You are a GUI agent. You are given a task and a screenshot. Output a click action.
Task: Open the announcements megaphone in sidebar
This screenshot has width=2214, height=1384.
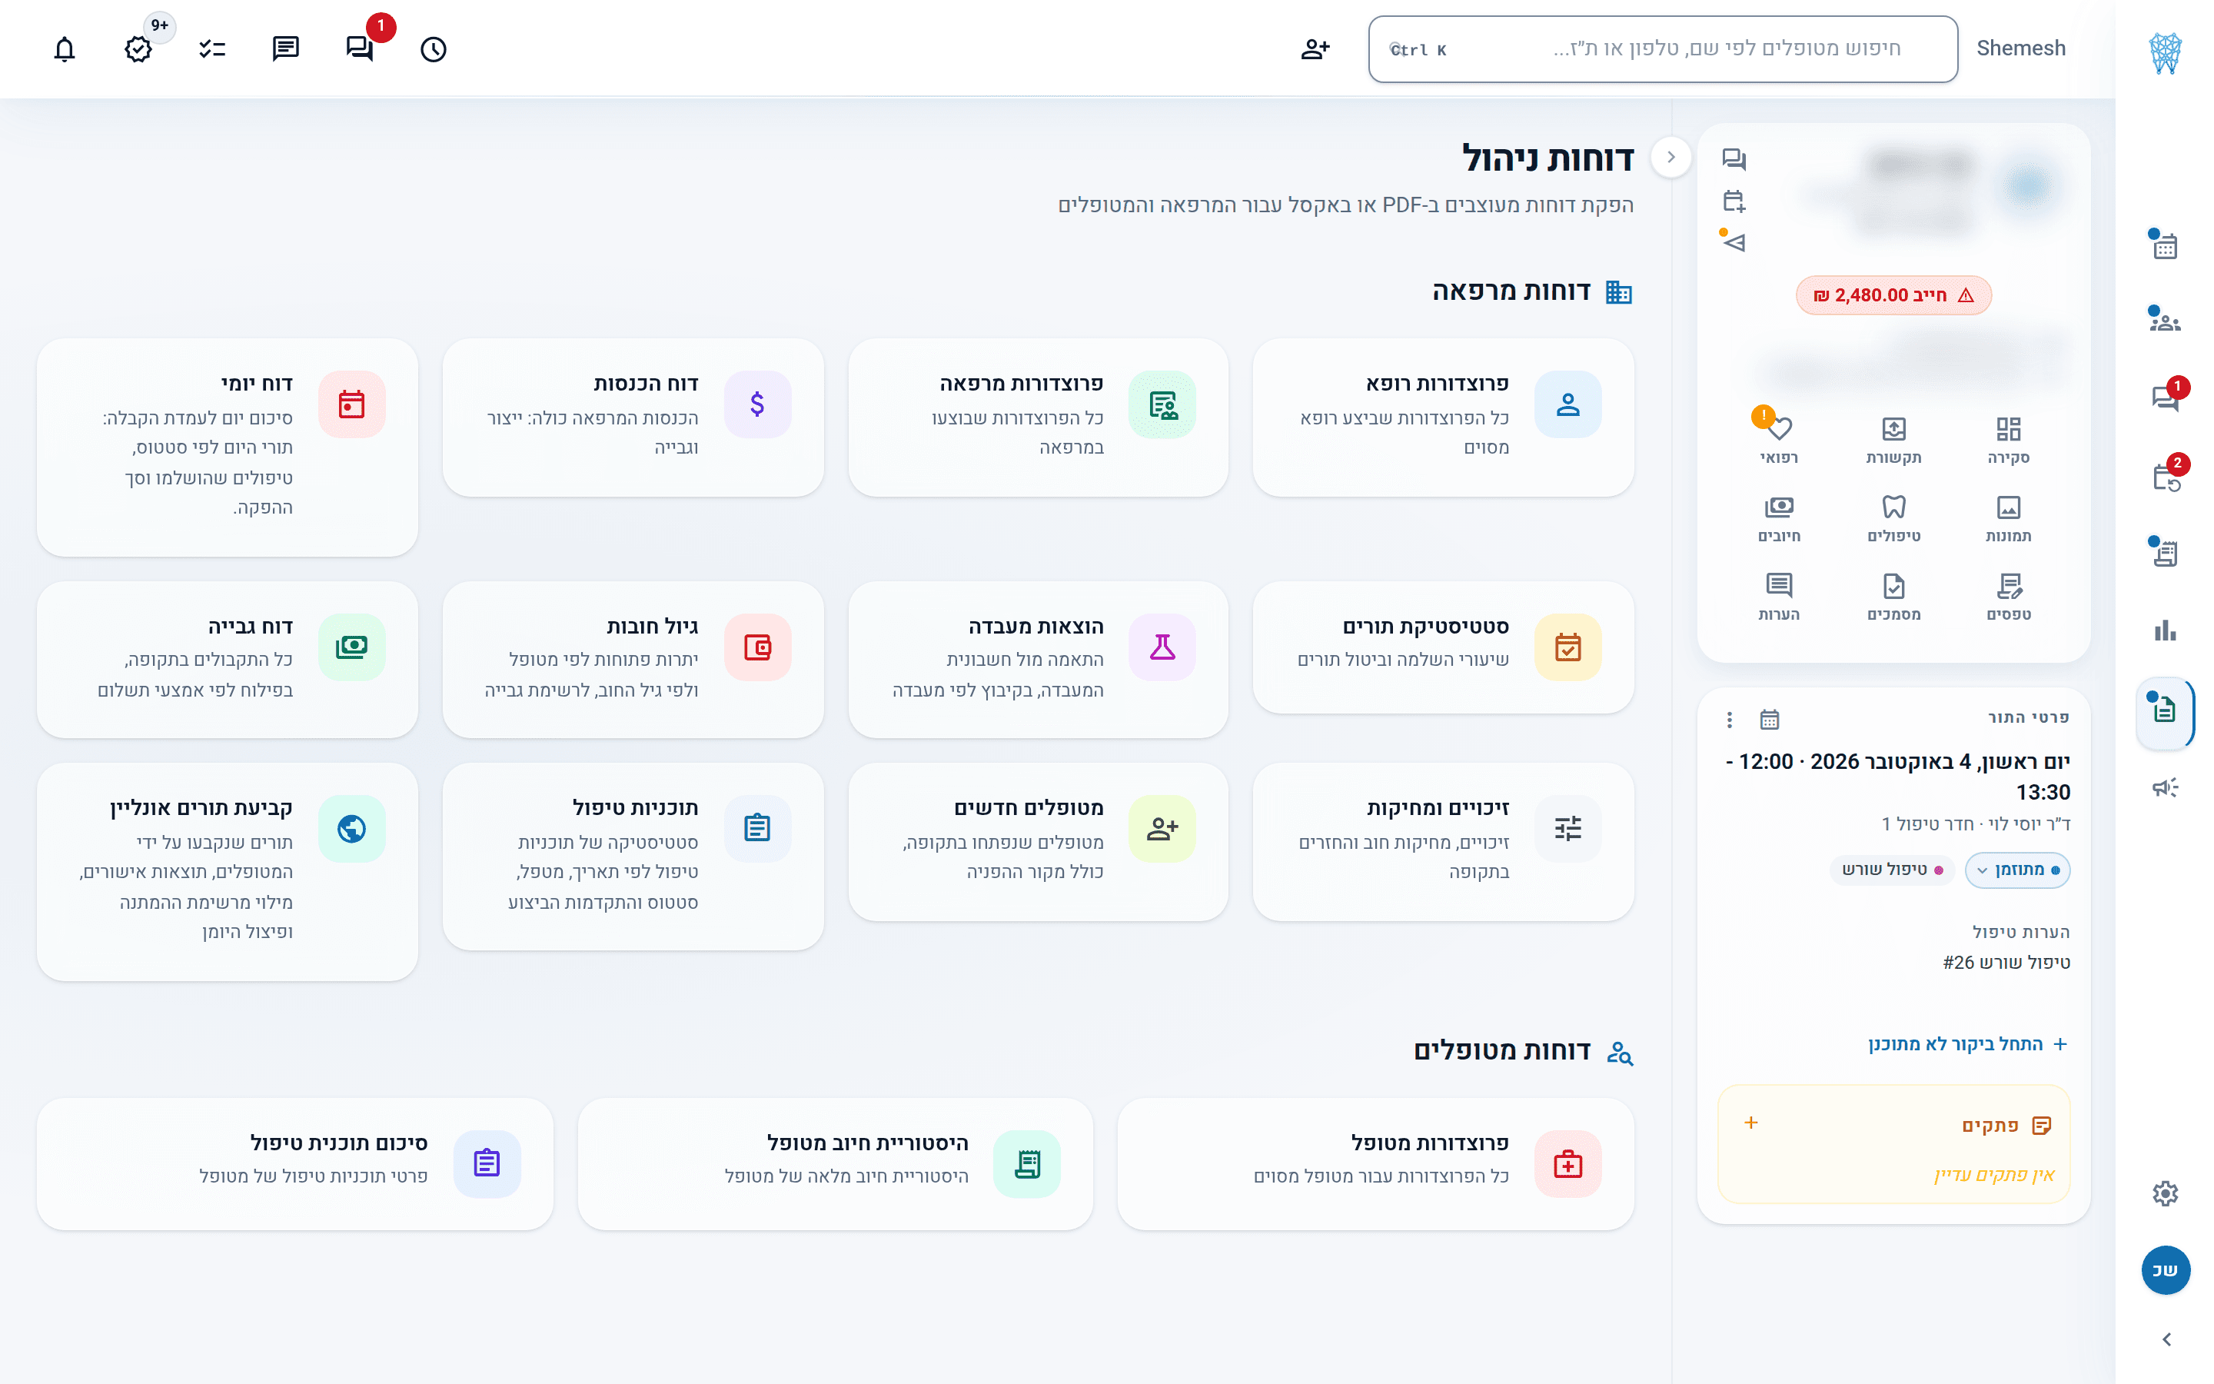[2165, 787]
